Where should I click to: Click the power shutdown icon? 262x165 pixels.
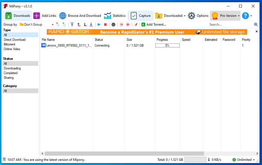113,25
